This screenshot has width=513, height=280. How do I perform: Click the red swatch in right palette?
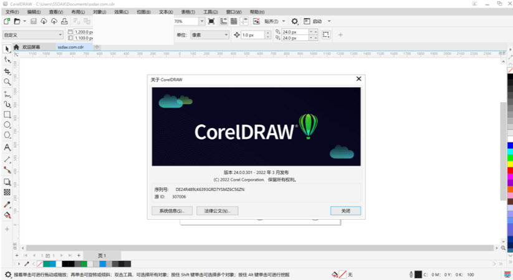510,170
